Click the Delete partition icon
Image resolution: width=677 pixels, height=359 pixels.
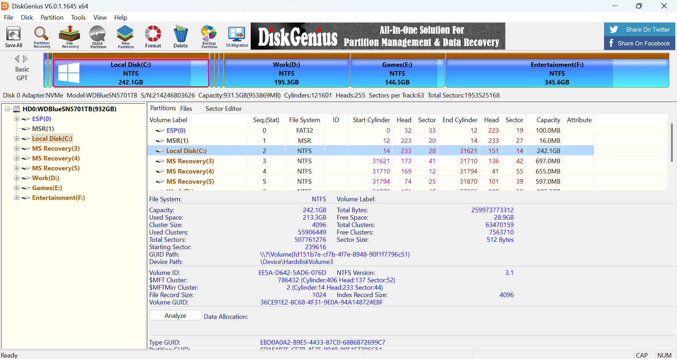[x=181, y=37]
